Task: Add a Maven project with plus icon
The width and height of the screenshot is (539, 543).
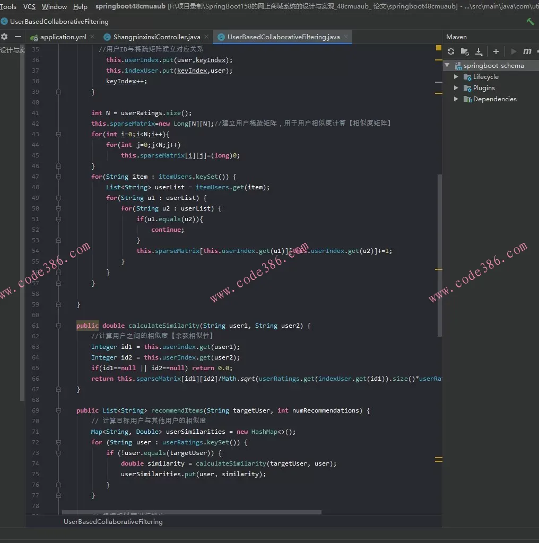Action: 496,51
